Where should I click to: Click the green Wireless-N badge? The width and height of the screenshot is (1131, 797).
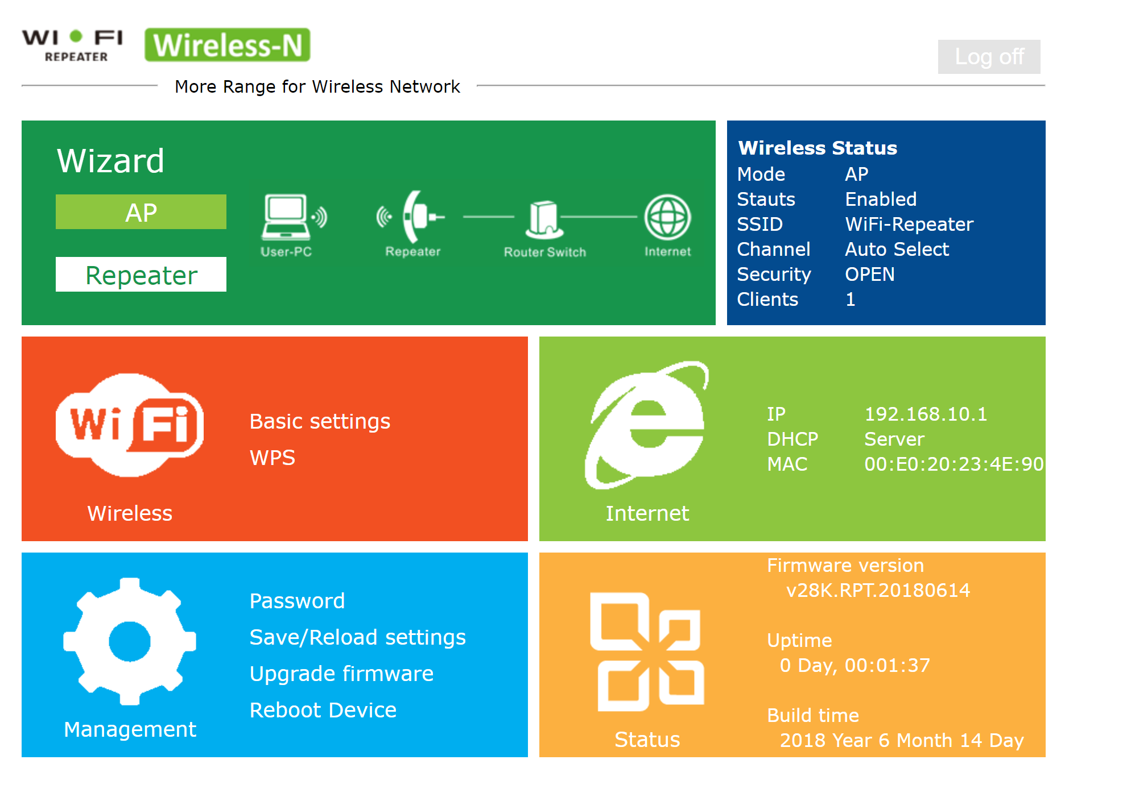tap(227, 45)
